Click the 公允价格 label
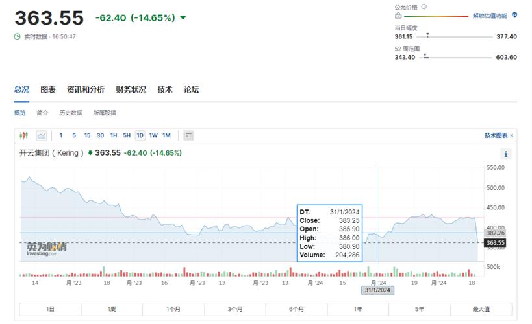532x324 pixels. click(406, 6)
